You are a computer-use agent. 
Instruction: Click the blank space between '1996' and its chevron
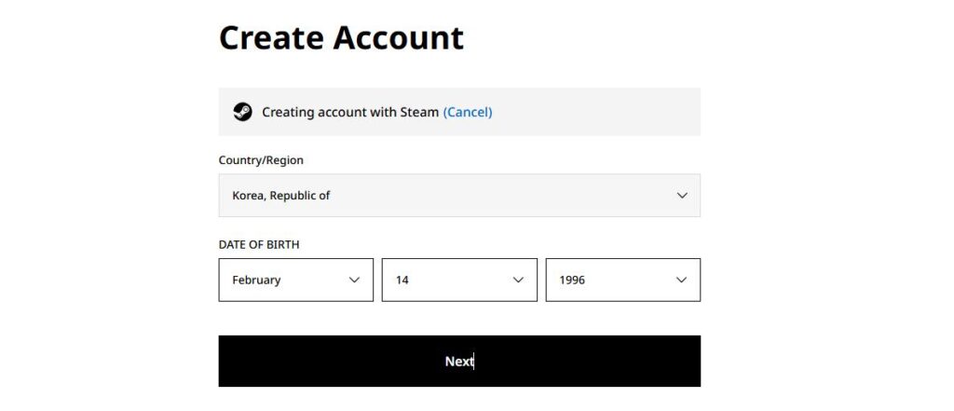[x=629, y=280]
